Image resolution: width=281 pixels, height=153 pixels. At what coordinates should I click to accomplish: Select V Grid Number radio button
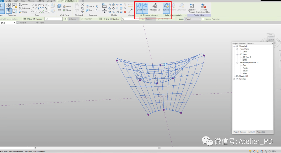pos(111,19)
